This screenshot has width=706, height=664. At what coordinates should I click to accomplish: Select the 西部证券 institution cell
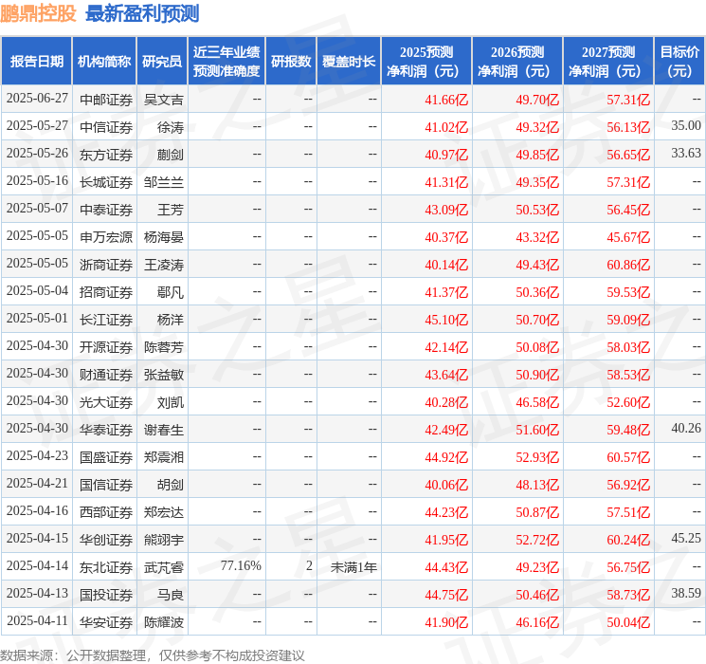coord(106,512)
